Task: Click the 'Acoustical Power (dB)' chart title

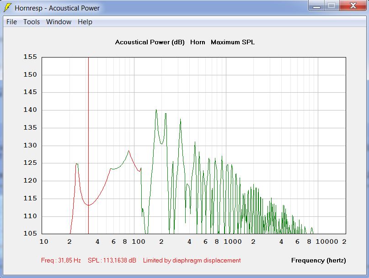Action: [150, 42]
